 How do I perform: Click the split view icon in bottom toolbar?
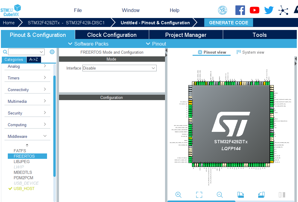[x=282, y=195]
